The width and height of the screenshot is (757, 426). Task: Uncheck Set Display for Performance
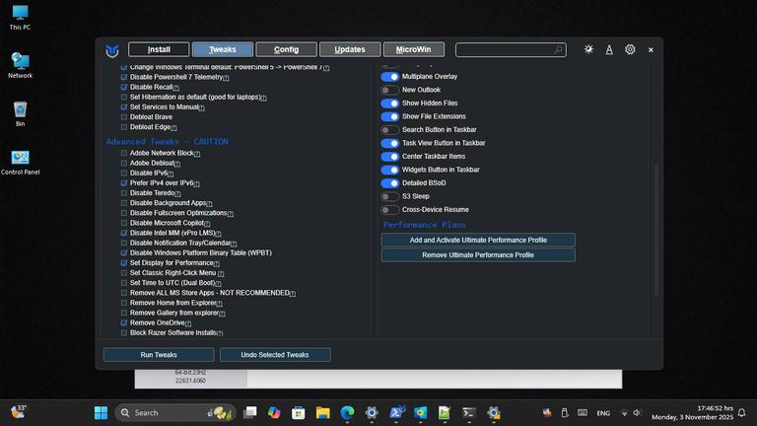pos(124,263)
